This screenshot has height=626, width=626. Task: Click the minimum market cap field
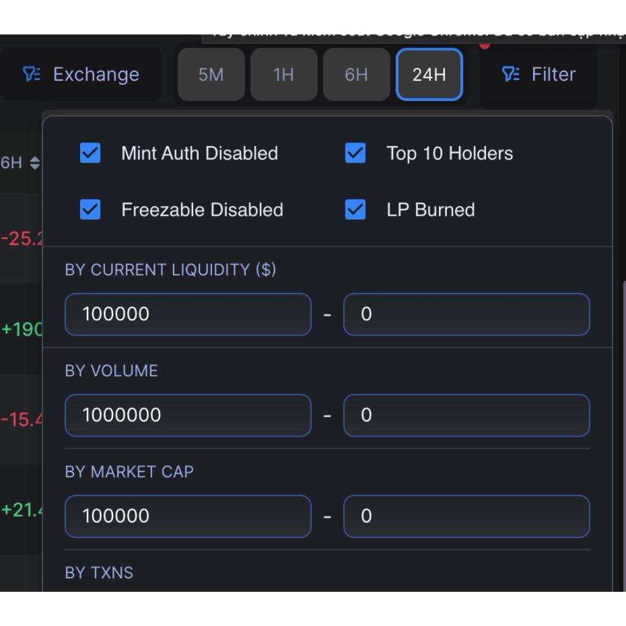click(x=188, y=516)
